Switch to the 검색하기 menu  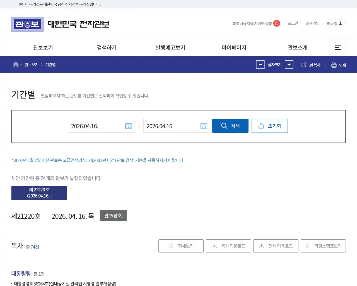(106, 47)
